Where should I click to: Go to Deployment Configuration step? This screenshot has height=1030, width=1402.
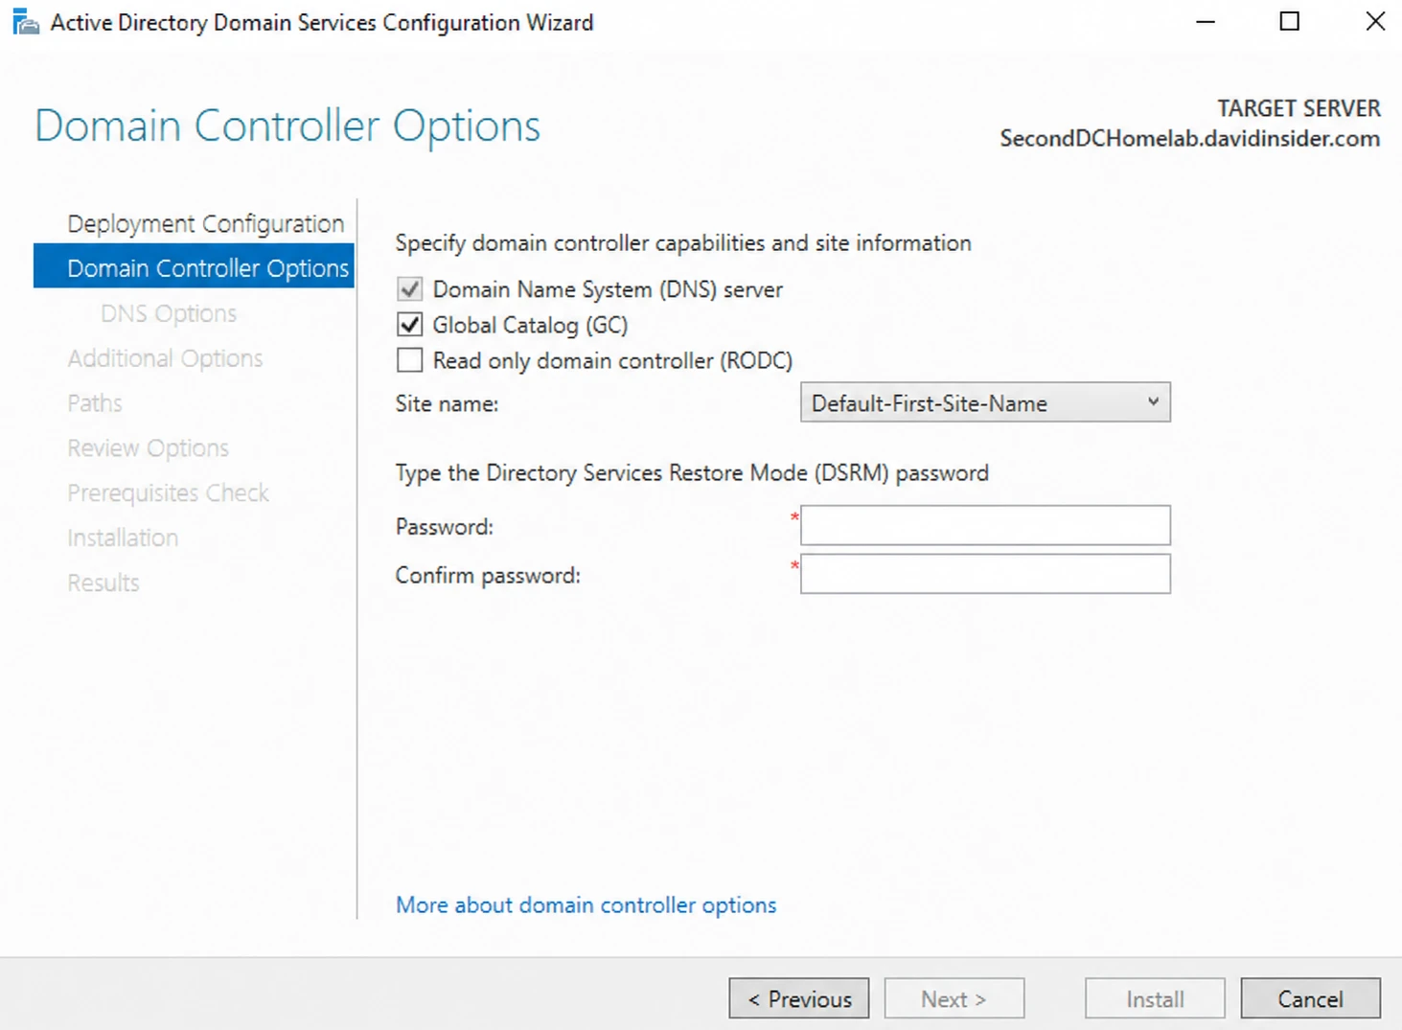click(x=205, y=223)
